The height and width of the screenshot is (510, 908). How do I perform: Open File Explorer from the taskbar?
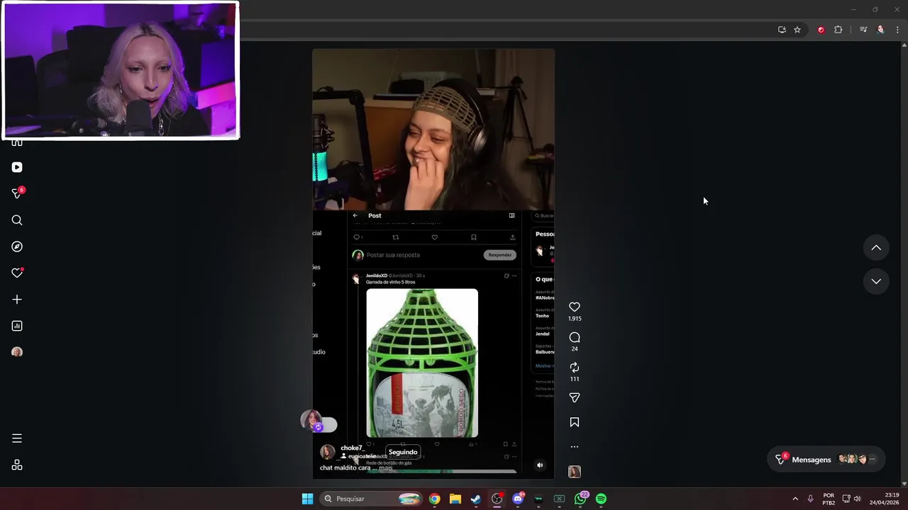pos(455,499)
